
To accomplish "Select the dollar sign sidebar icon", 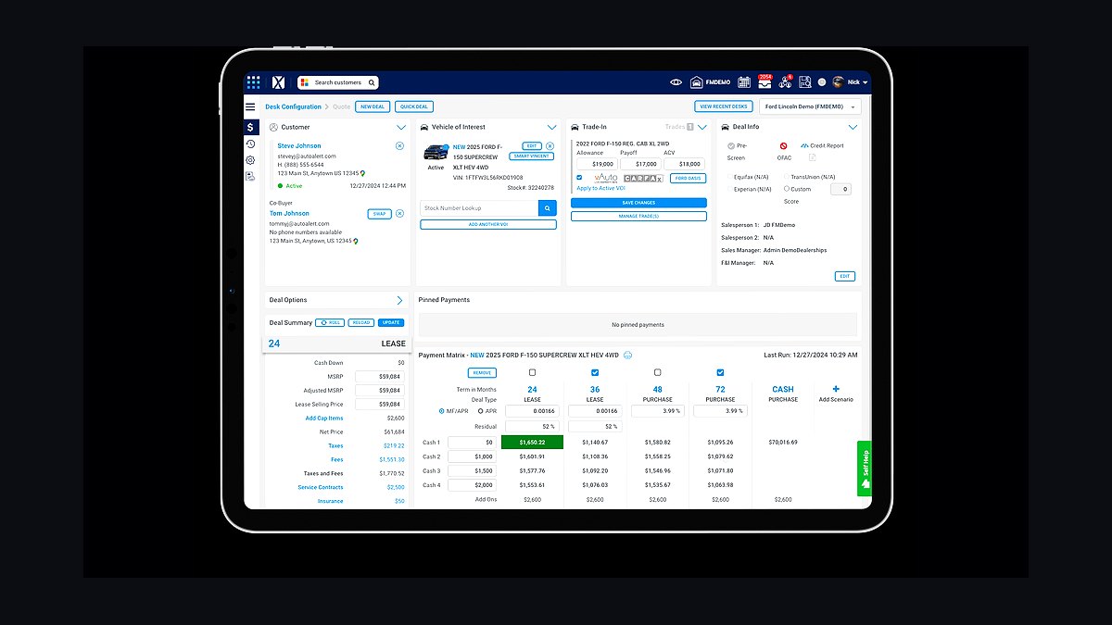I will [x=250, y=127].
